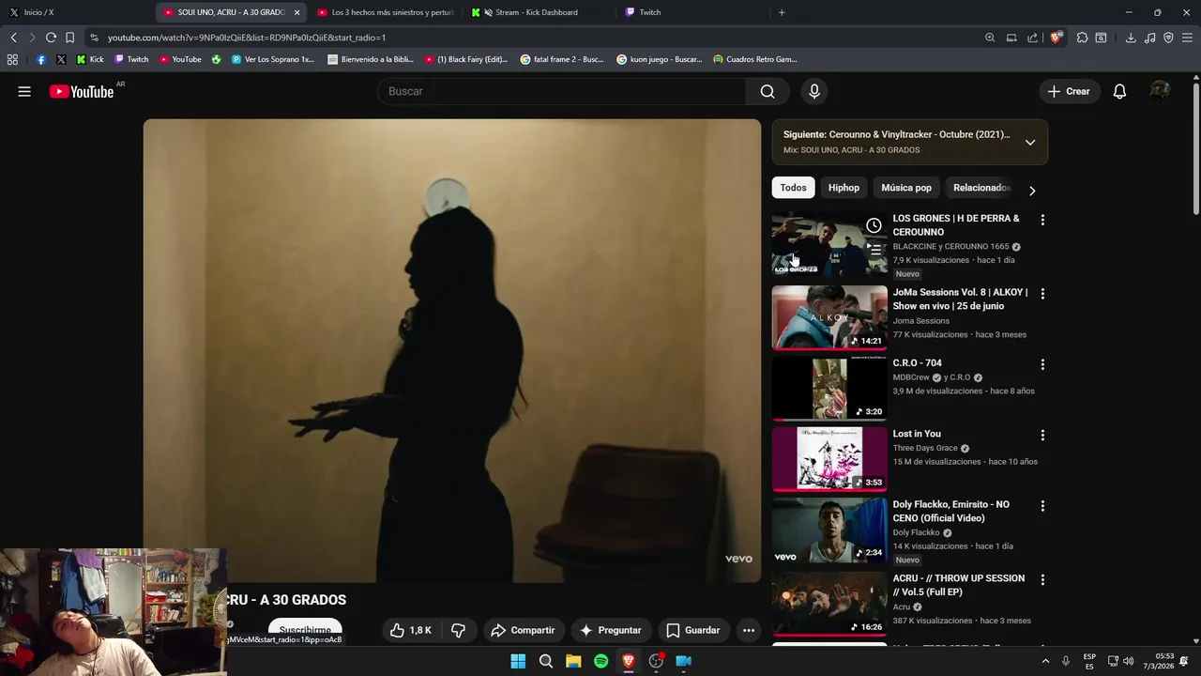The image size is (1201, 676).
Task: Like the video with 1,8 K likes
Action: pyautogui.click(x=410, y=630)
